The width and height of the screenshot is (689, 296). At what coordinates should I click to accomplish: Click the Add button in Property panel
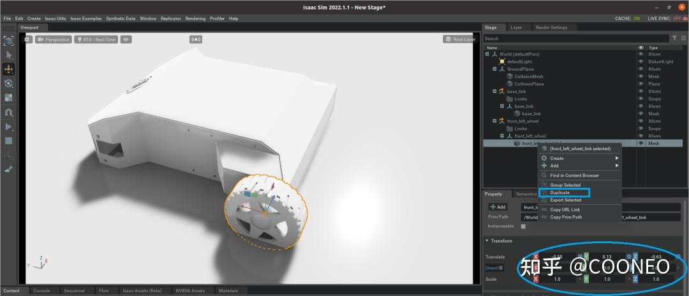(498, 207)
